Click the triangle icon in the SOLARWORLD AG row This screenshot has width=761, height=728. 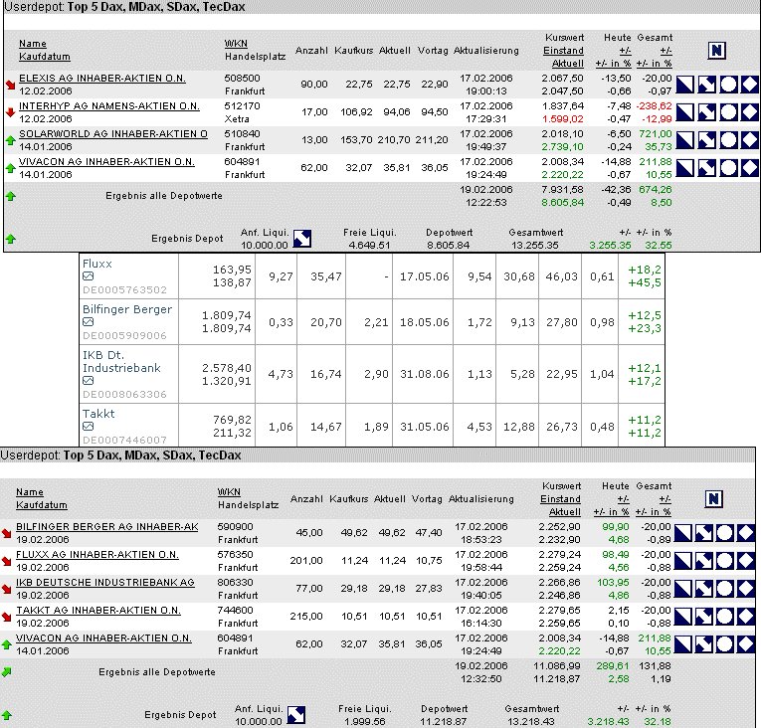click(x=684, y=140)
